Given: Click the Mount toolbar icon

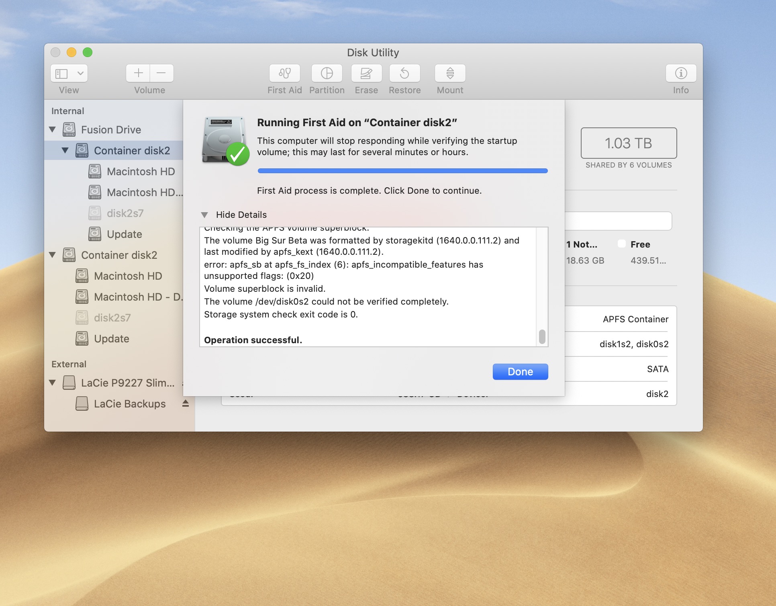Looking at the screenshot, I should (450, 74).
